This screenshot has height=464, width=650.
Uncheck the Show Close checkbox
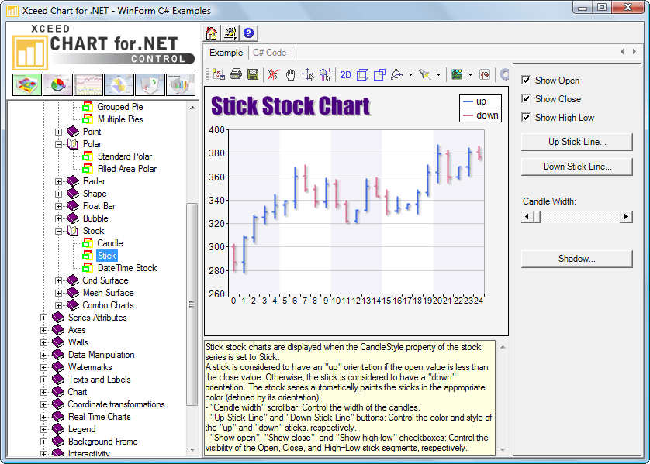pos(526,99)
